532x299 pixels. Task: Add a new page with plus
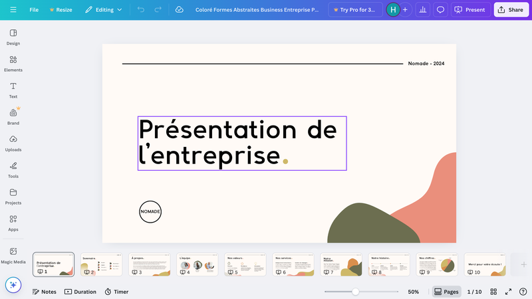pos(523,264)
